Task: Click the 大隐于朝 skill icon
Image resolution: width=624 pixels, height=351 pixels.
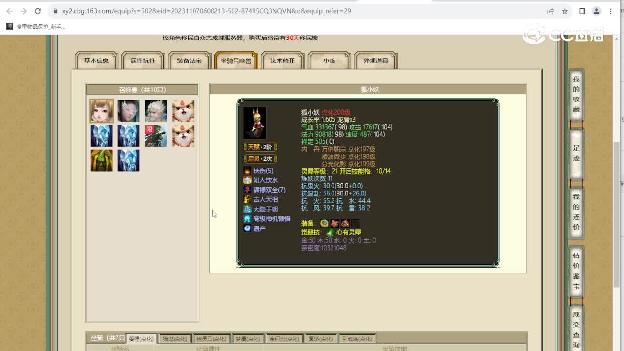Action: pos(247,209)
